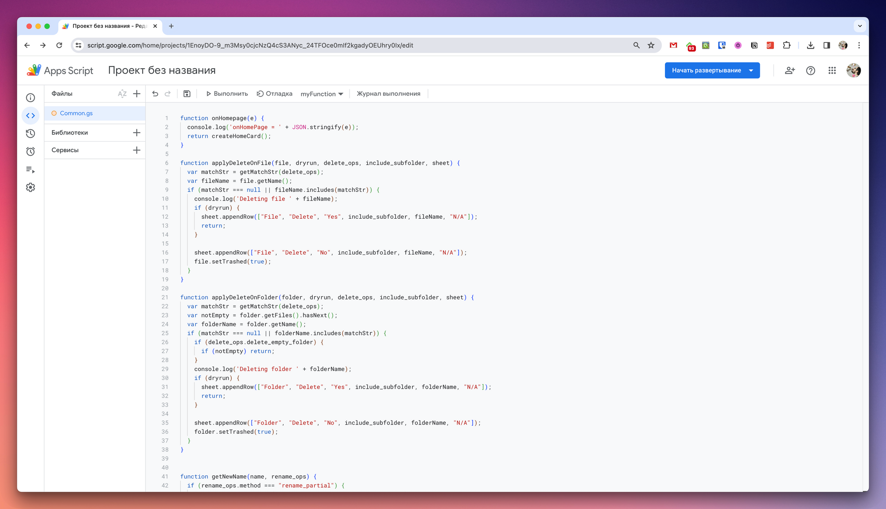886x509 pixels.
Task: Click the undo arrow in editor toolbar
Action: click(155, 93)
